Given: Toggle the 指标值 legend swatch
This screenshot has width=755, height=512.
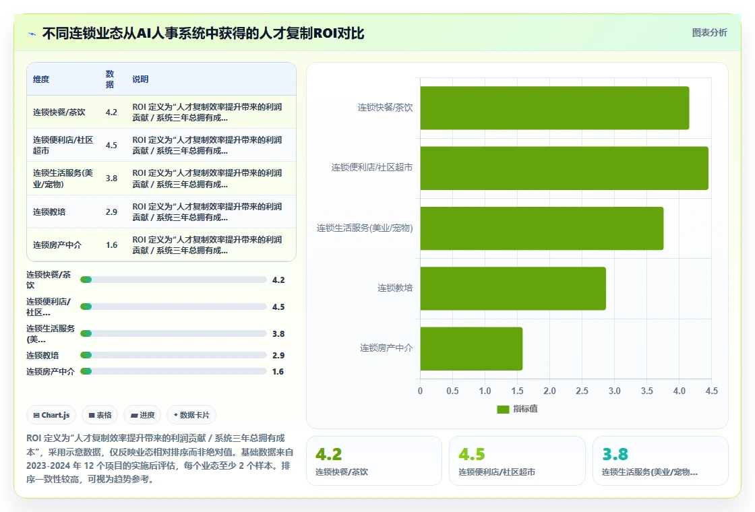Looking at the screenshot, I should (x=503, y=409).
